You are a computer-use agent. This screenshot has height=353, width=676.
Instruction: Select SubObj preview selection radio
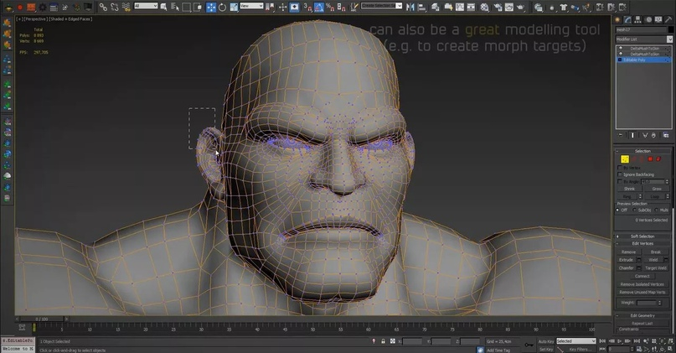click(x=634, y=210)
